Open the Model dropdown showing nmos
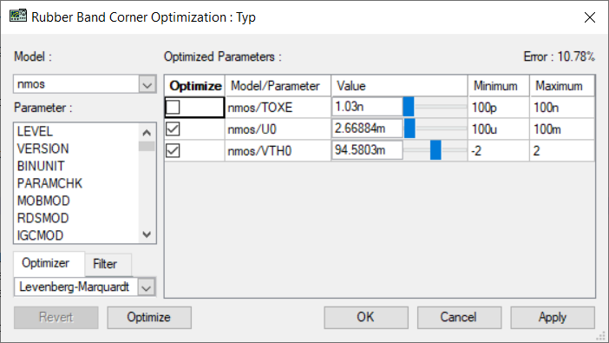This screenshot has height=343, width=609. (x=147, y=84)
